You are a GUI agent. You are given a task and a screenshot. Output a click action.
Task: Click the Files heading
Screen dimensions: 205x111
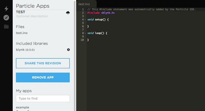(x=20, y=27)
